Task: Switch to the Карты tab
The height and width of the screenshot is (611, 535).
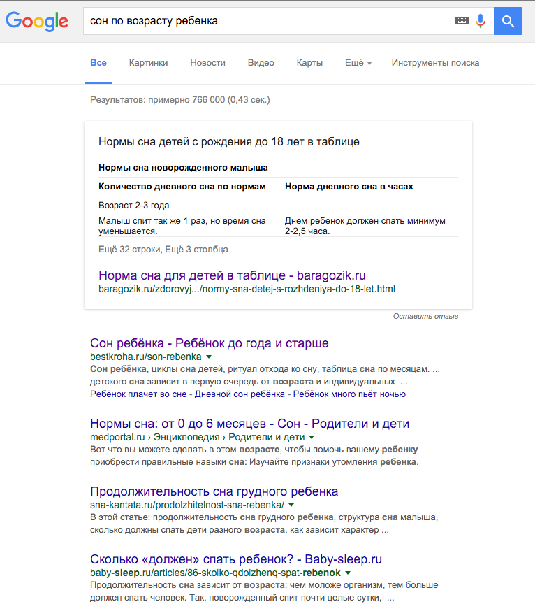Action: (309, 63)
